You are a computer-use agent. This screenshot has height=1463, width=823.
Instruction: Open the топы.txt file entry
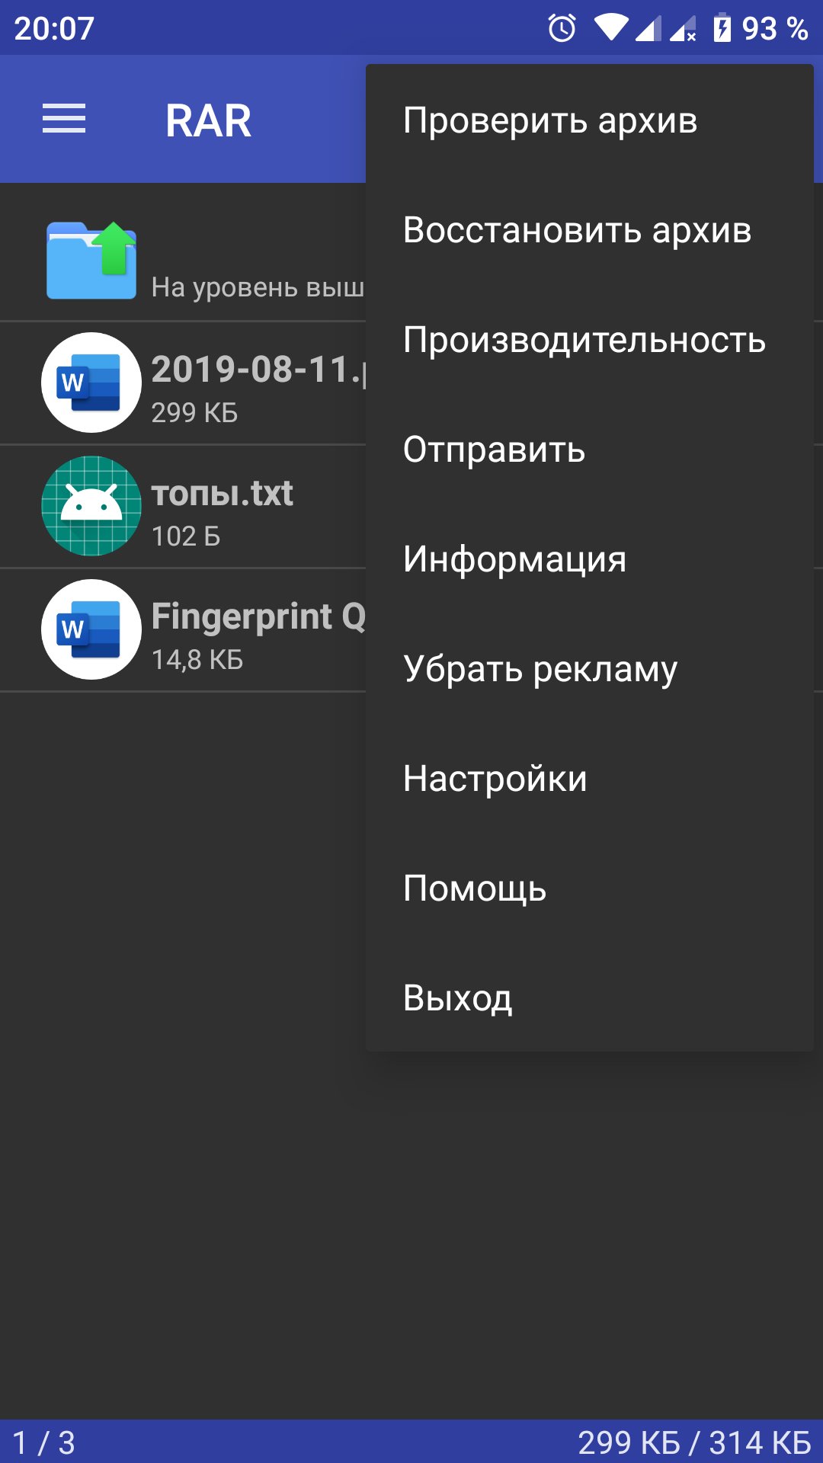(183, 507)
